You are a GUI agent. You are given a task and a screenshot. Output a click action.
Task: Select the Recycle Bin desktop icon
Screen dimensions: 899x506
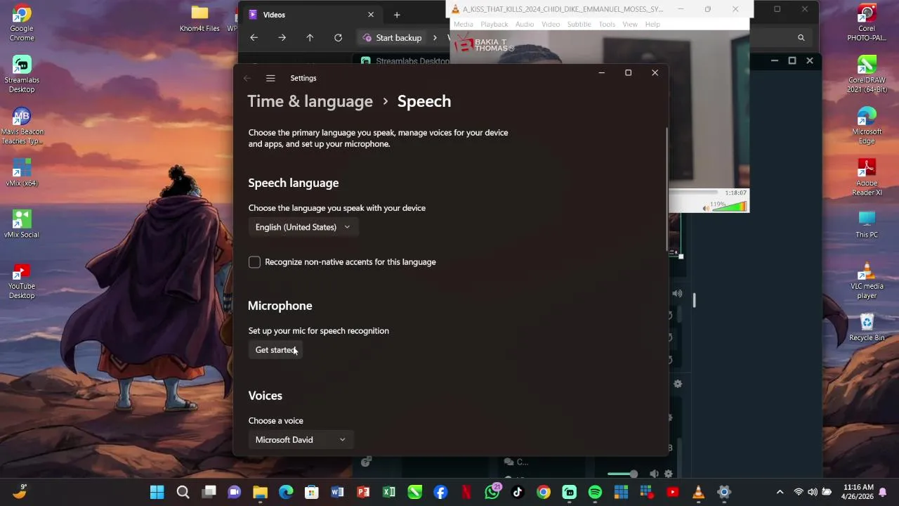867,327
